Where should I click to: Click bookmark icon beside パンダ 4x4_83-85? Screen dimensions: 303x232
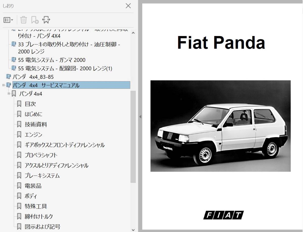point(9,77)
